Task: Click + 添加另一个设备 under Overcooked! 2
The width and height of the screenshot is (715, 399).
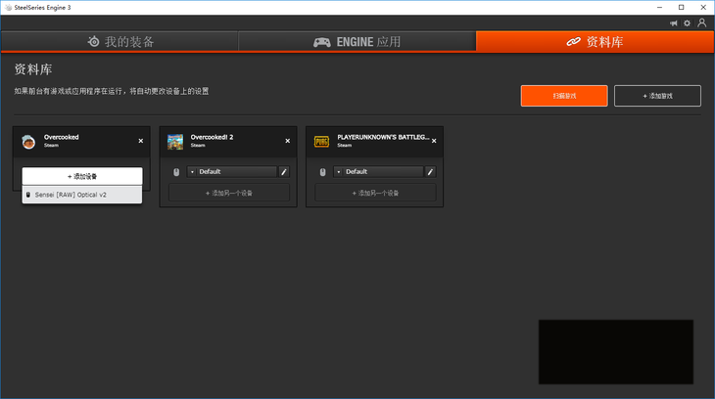Action: (x=229, y=193)
